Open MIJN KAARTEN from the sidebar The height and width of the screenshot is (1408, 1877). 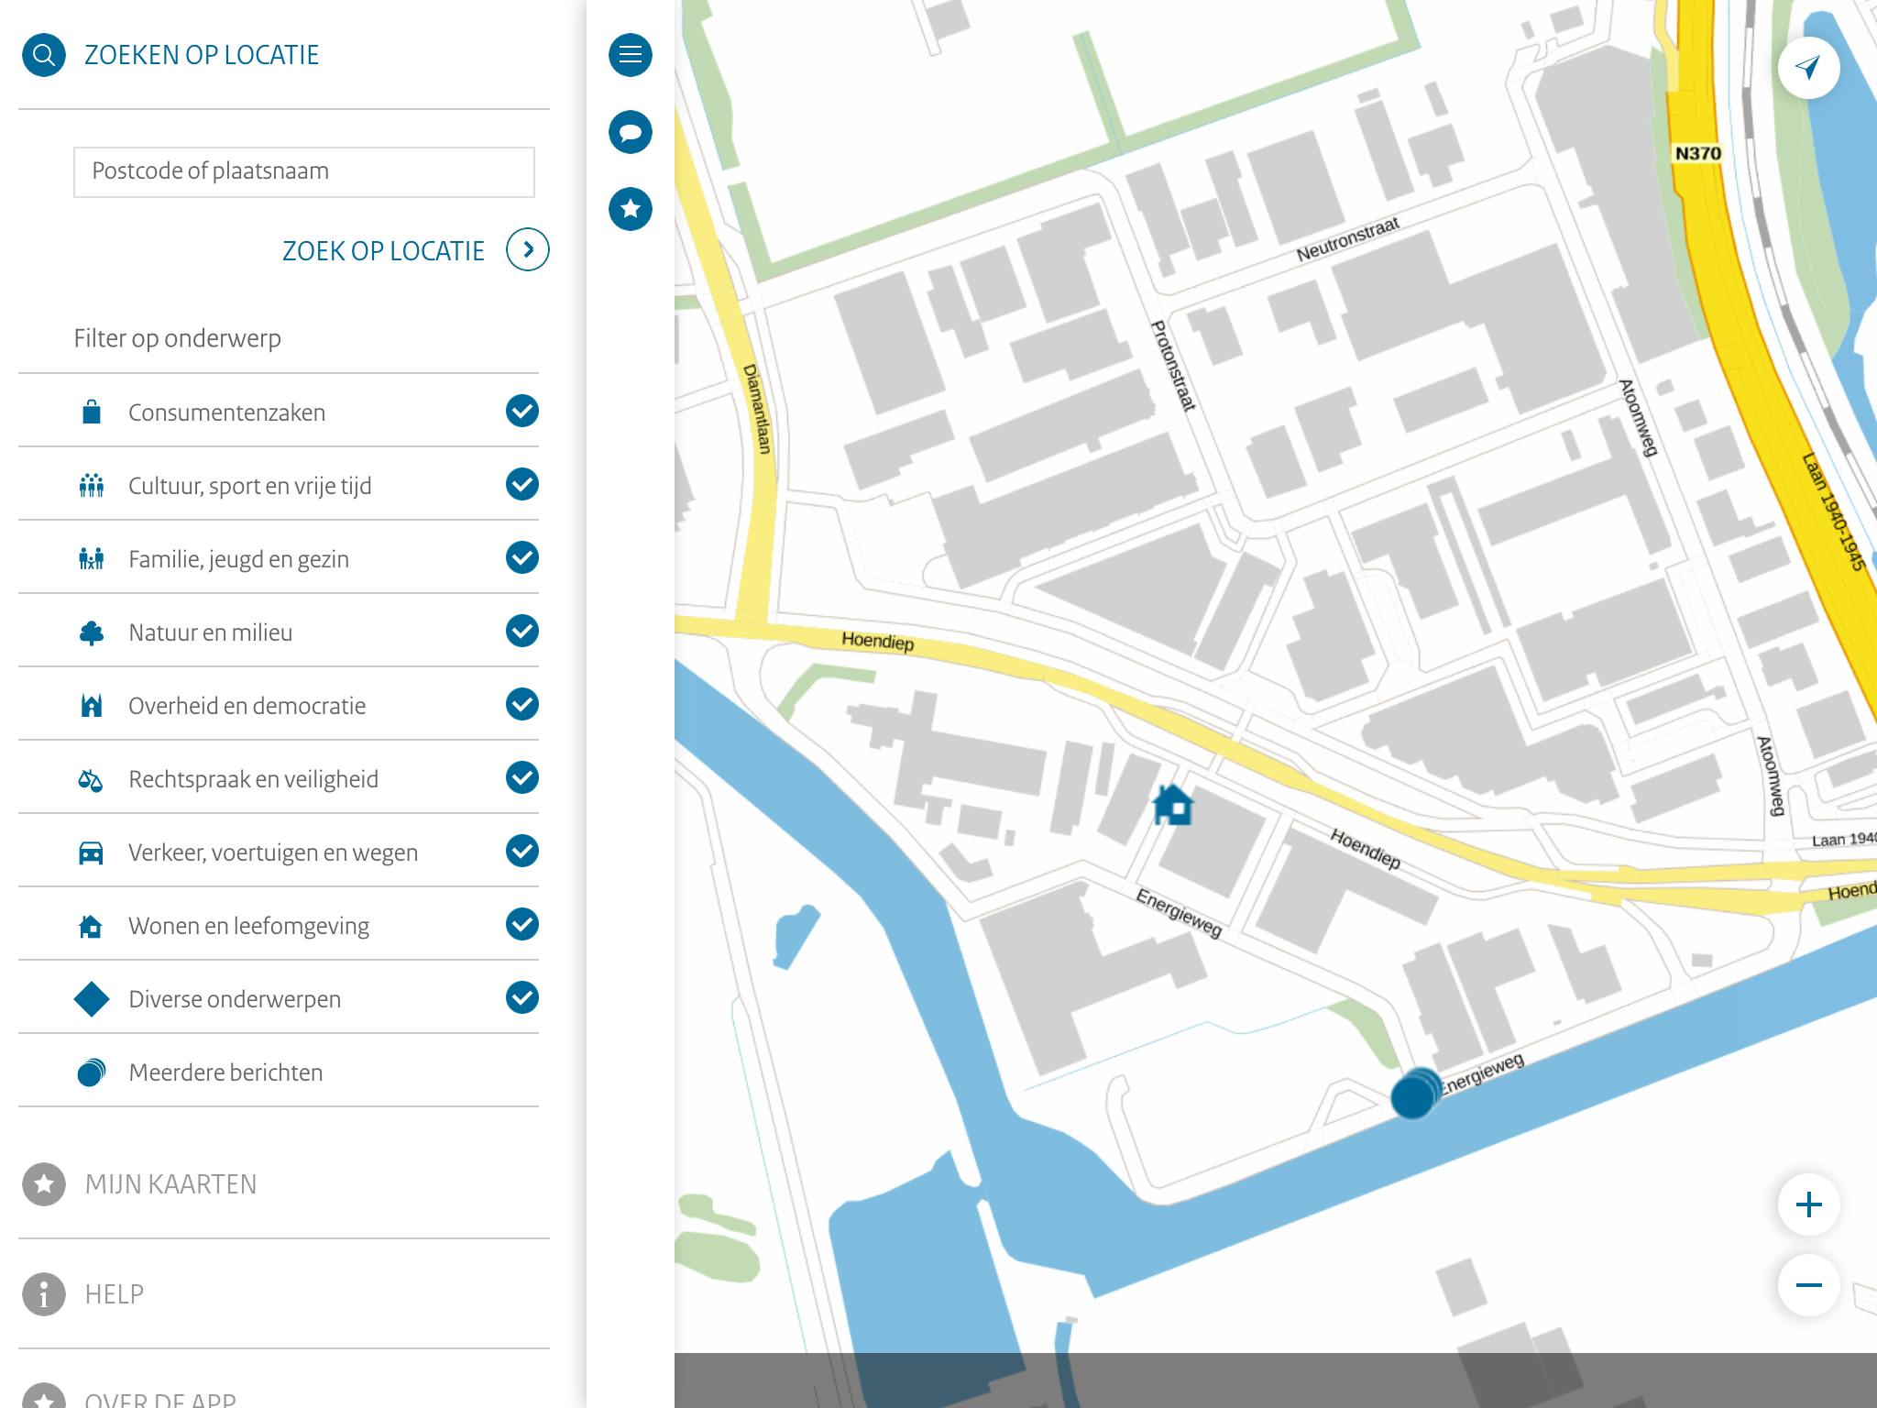click(170, 1183)
